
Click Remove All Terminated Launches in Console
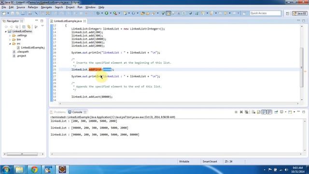point(246,112)
